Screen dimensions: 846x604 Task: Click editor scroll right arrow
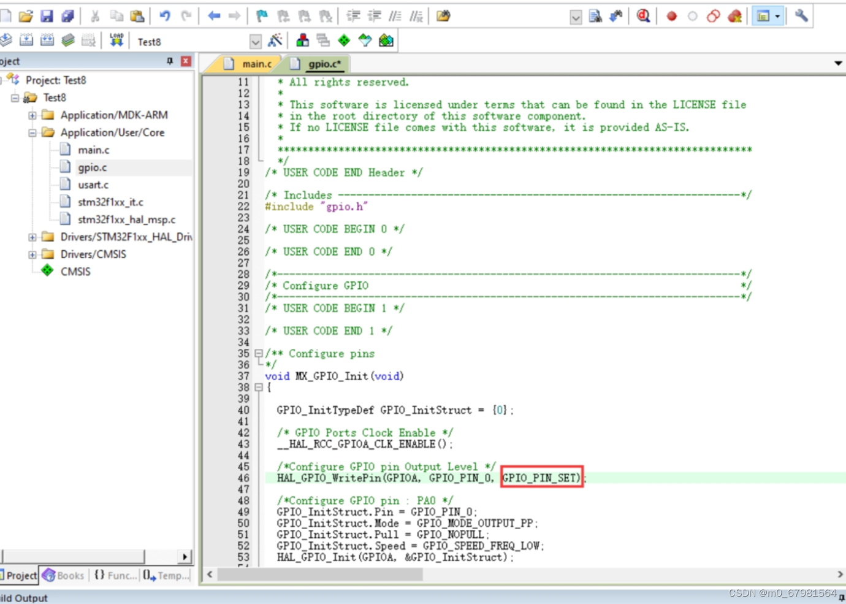[840, 575]
